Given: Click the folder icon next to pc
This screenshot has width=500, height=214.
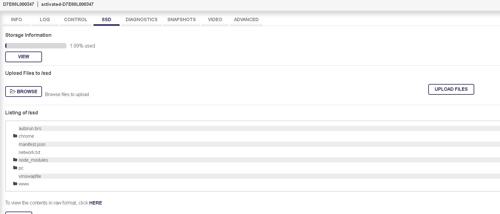Looking at the screenshot, I should [x=15, y=168].
